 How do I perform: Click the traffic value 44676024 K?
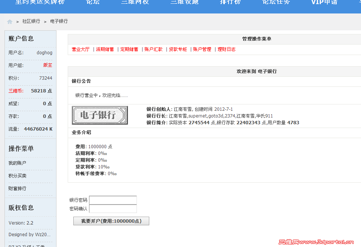[38, 129]
